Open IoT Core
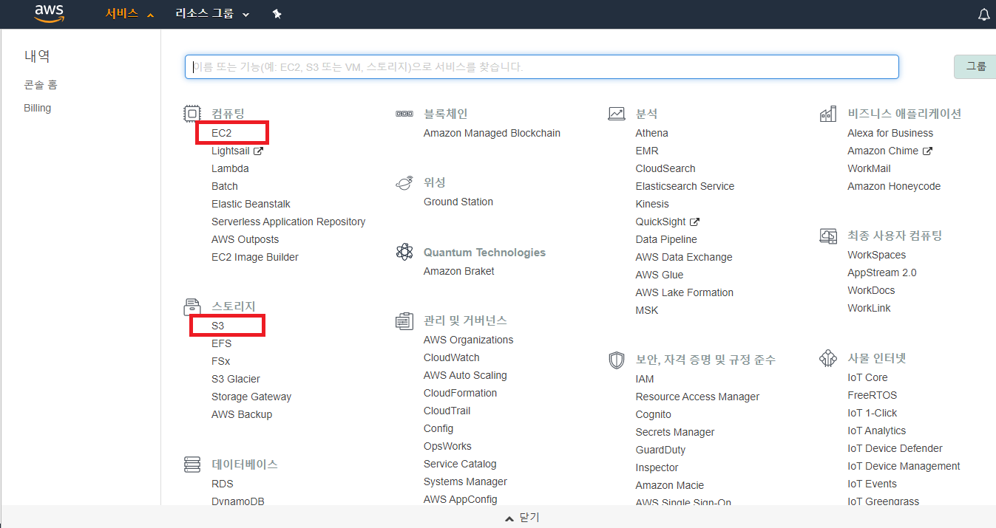This screenshot has height=528, width=996. 867,377
